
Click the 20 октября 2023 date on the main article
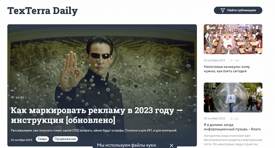click(x=21, y=140)
